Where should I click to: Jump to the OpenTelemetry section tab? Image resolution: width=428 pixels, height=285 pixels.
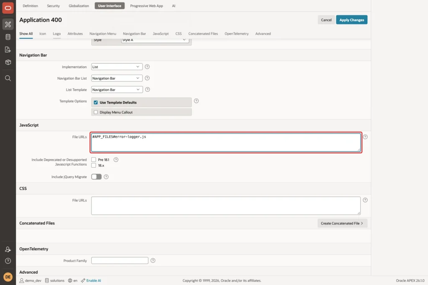point(237,34)
